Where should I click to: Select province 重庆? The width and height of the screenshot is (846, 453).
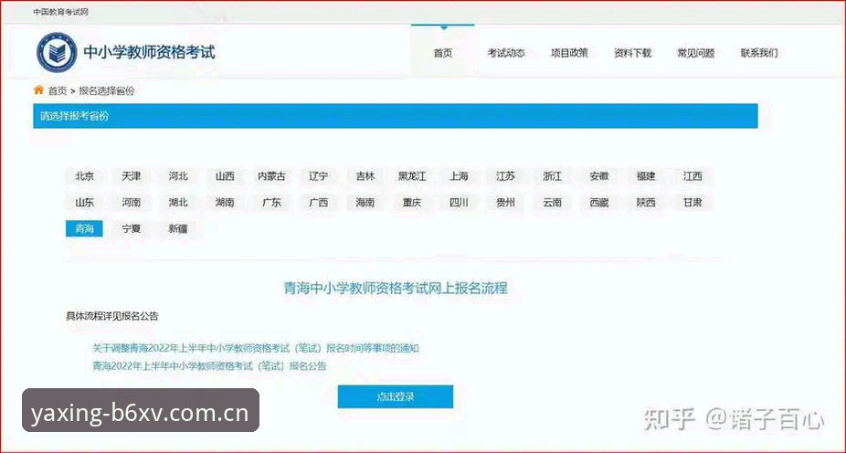[412, 203]
